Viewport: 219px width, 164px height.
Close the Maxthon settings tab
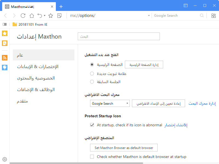(x=52, y=7)
